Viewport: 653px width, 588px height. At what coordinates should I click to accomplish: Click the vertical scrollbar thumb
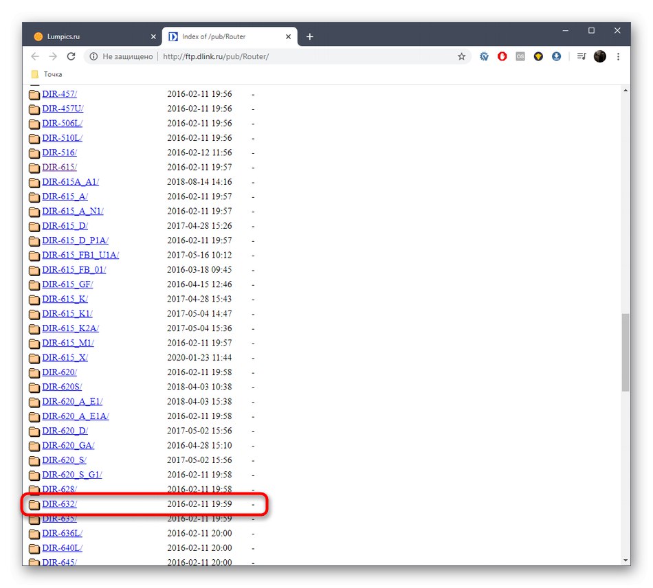pos(626,352)
